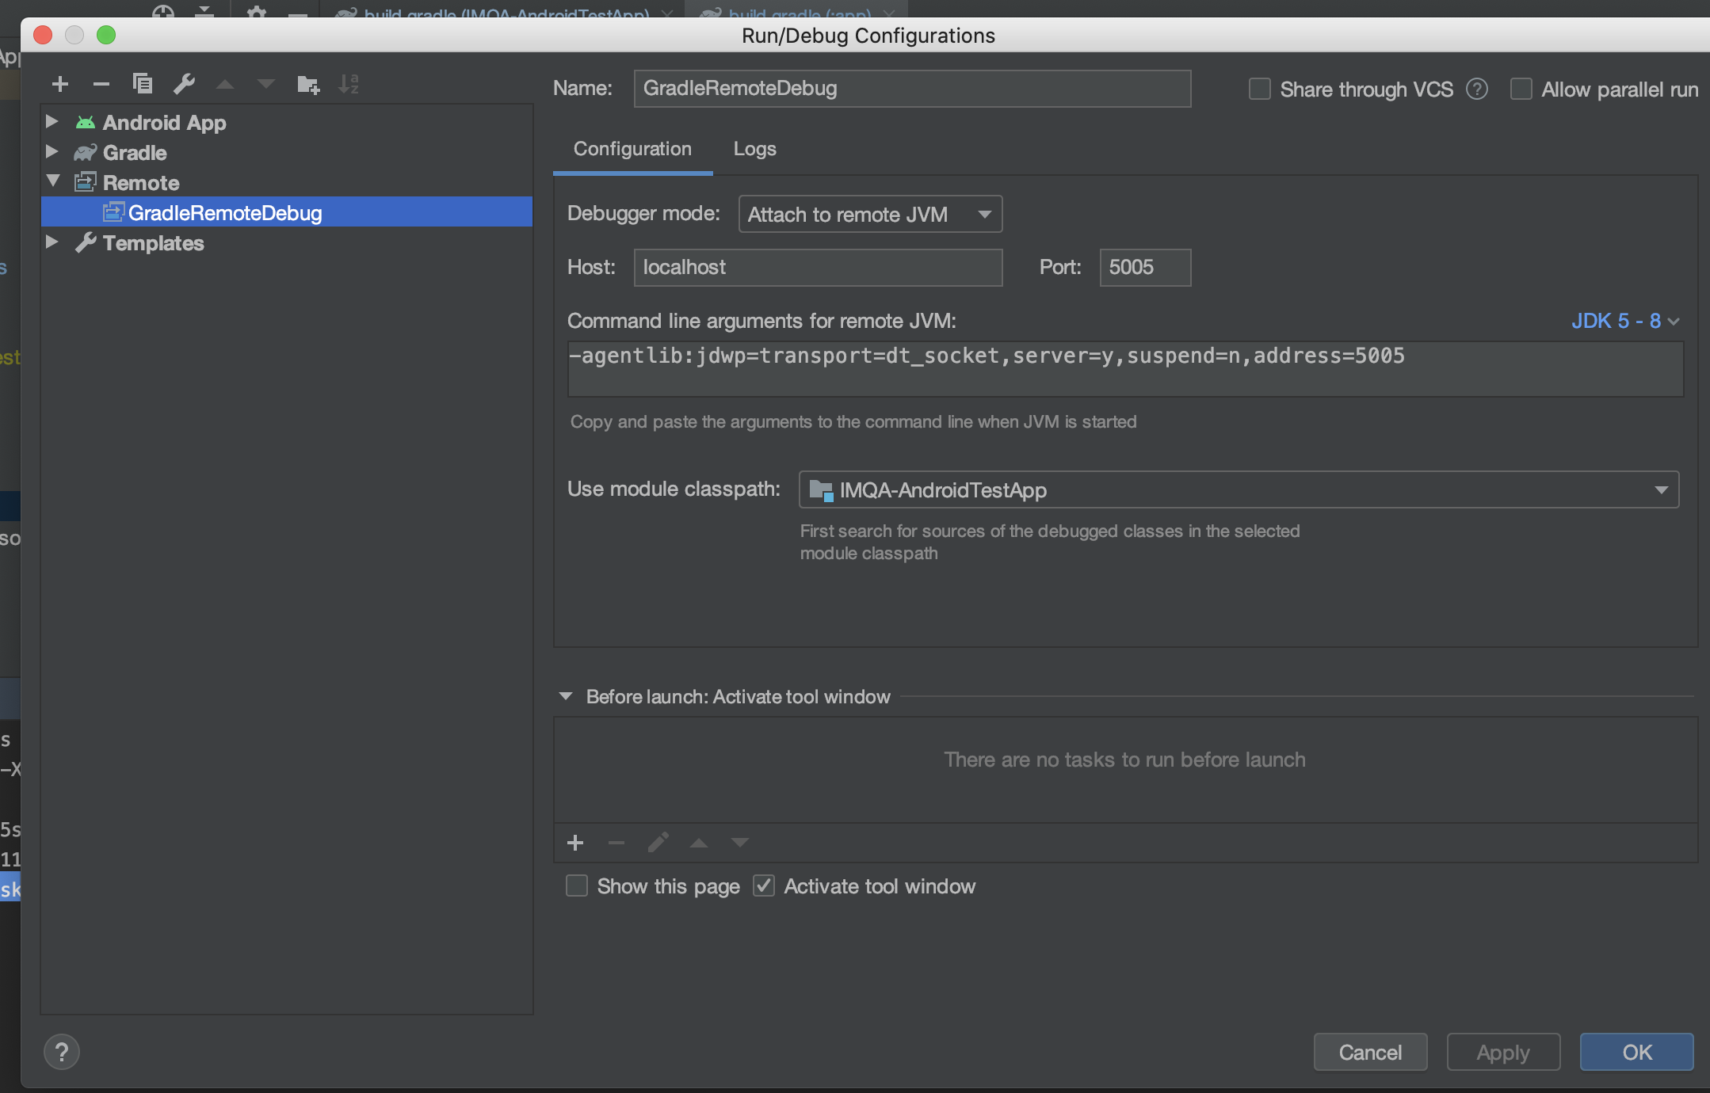Switch to the Logs tab
Screen dimensions: 1710x1093
[x=754, y=149]
